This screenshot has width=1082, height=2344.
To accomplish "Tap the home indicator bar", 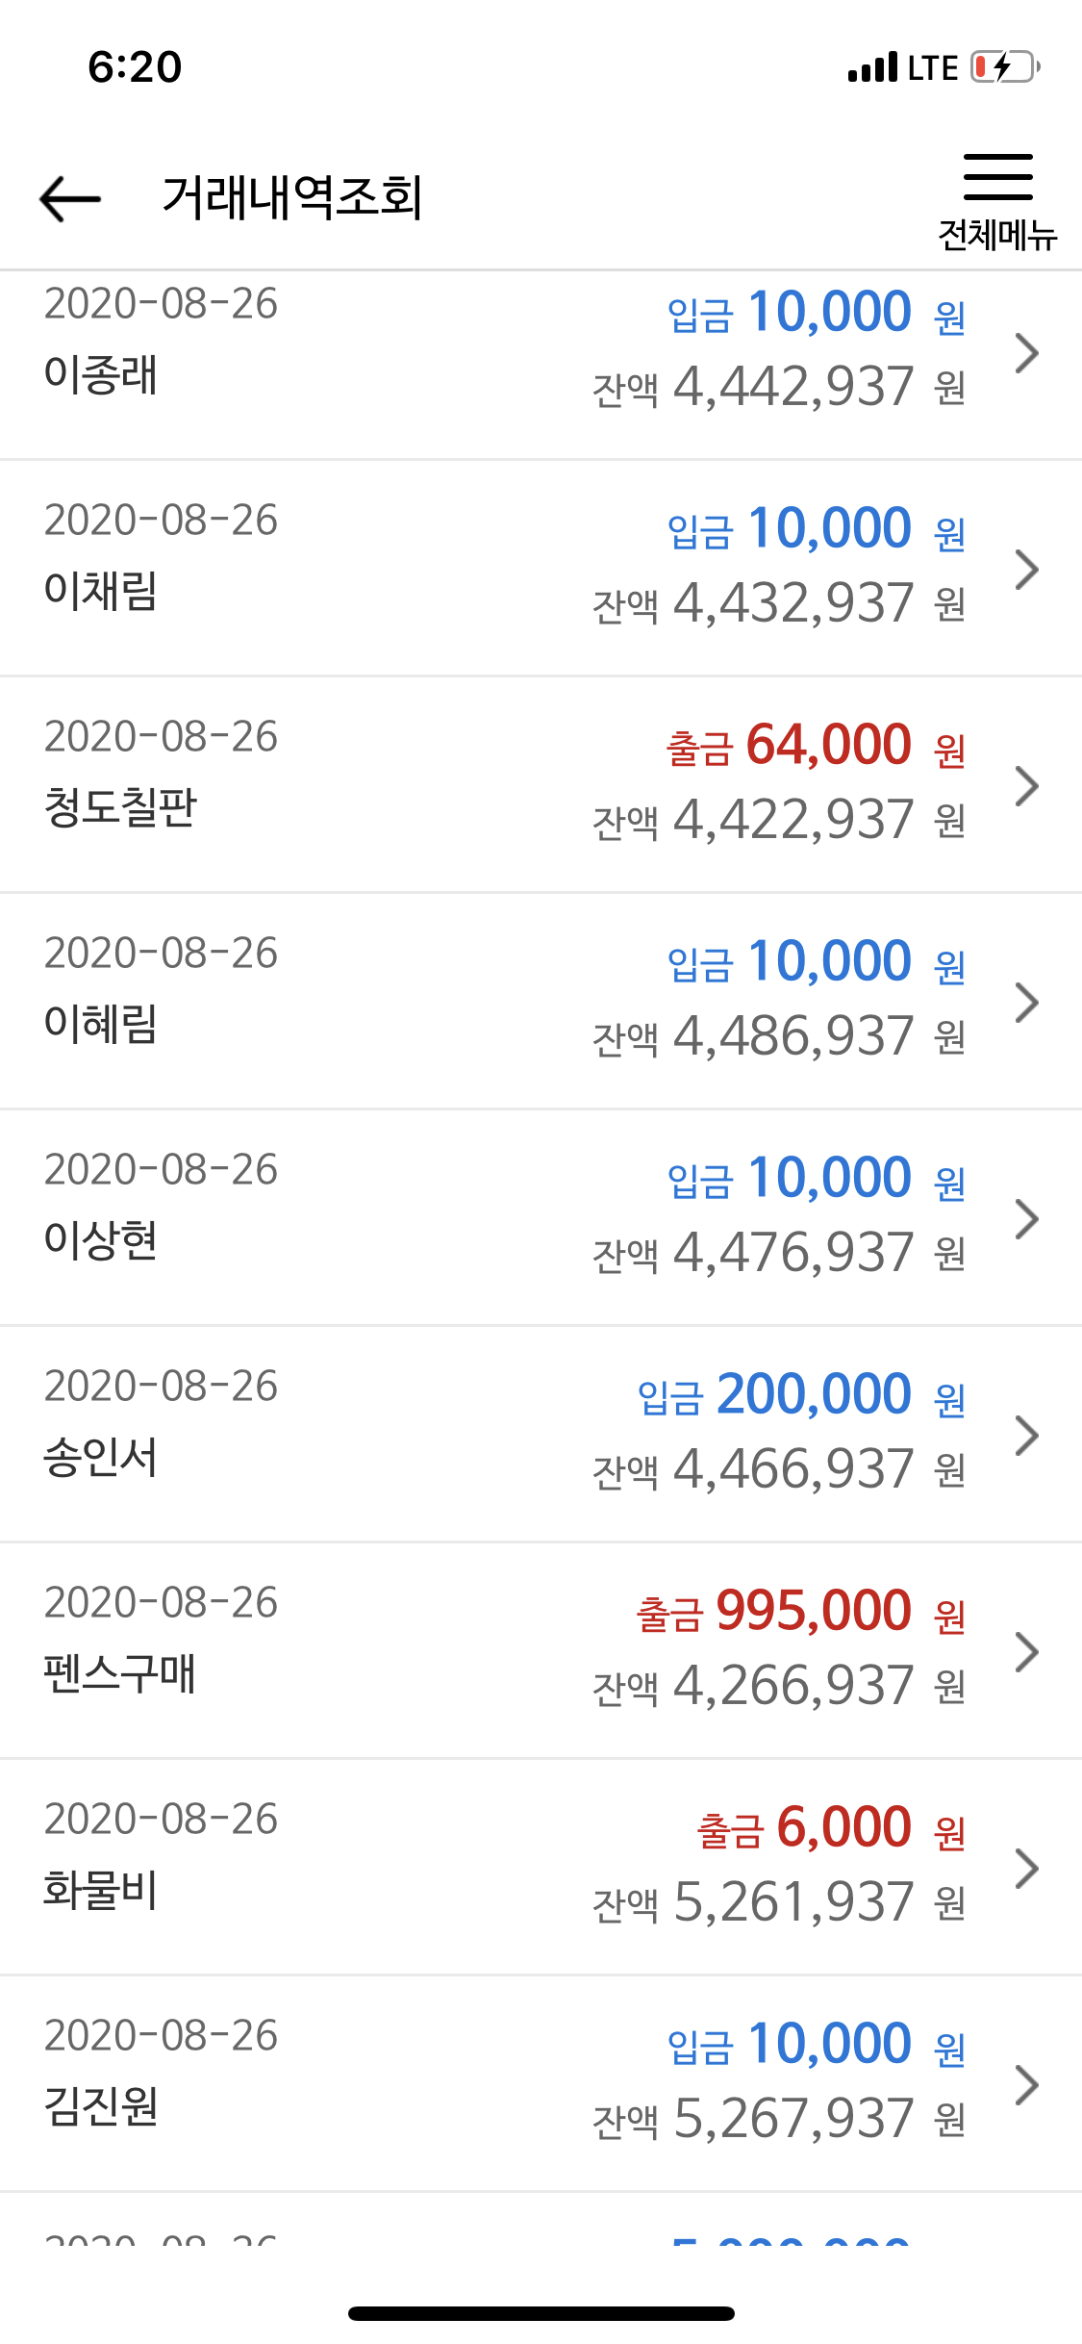I will (x=541, y=2313).
